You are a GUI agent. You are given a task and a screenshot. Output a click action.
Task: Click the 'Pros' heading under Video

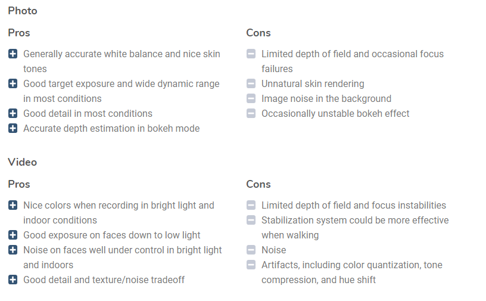(19, 184)
